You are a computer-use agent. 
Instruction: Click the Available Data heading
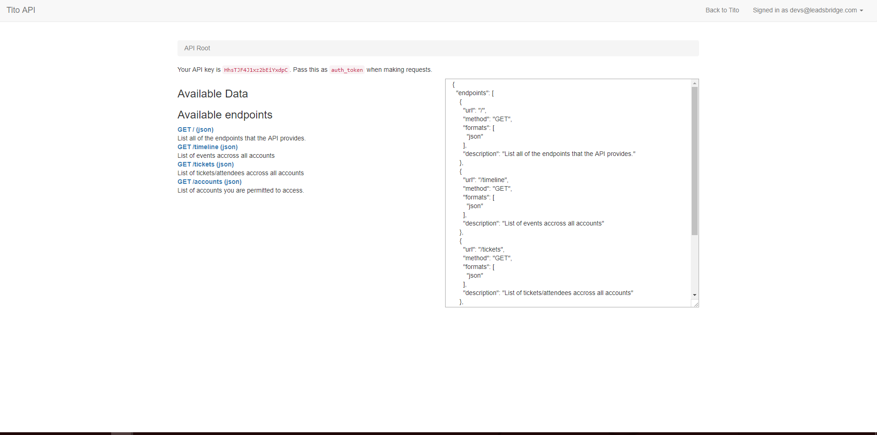(213, 94)
